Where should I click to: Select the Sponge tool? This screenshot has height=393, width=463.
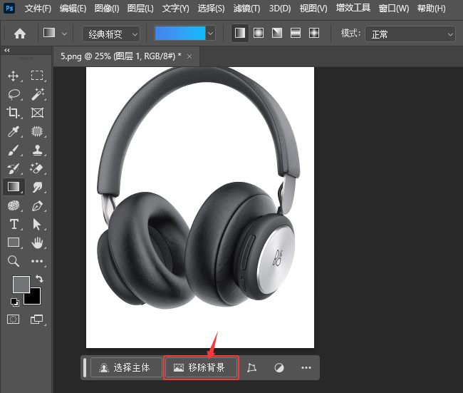[14, 205]
